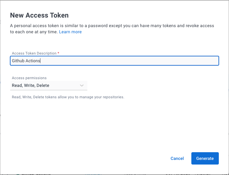The height and width of the screenshot is (175, 229).
Task: Click the red required asterisk
Action: click(58, 53)
